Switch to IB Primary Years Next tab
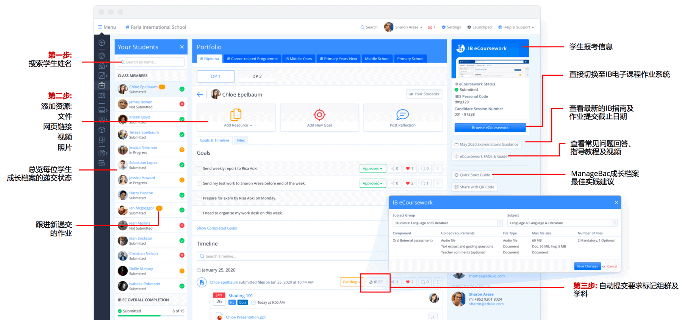Viewport: 682px width, 320px height. (338, 59)
